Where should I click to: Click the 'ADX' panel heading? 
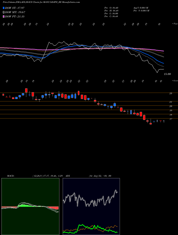click(68, 176)
